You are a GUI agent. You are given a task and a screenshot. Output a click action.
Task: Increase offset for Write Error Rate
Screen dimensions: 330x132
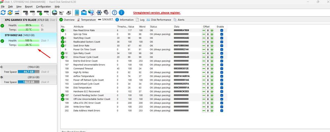coord(212,107)
